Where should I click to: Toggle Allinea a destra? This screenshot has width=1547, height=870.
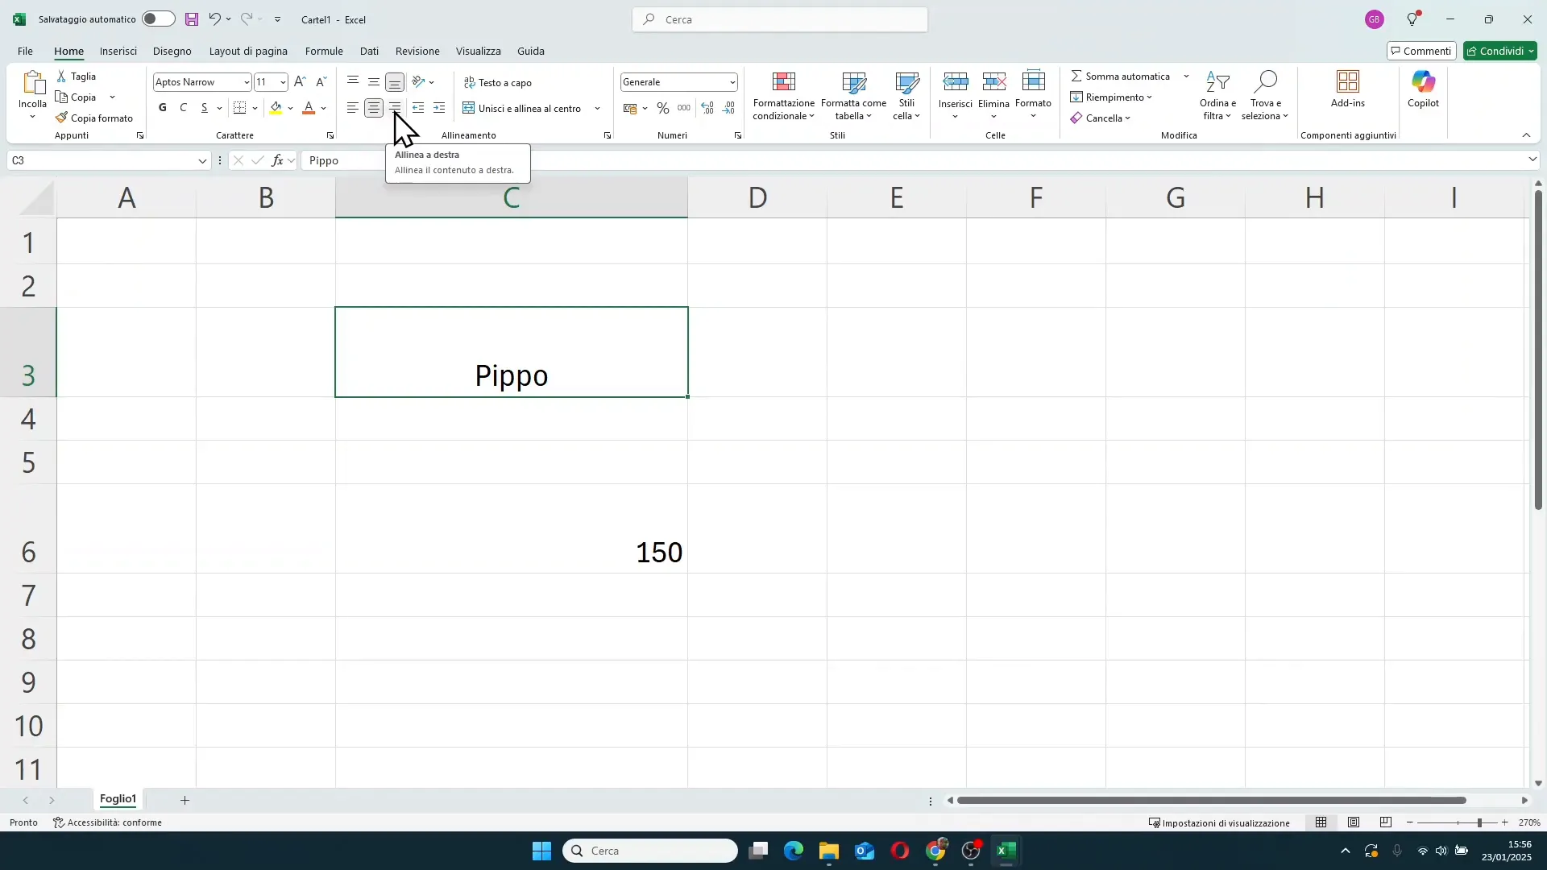coord(395,108)
